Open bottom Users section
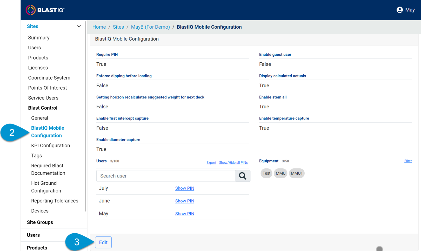The width and height of the screenshot is (421, 251). [x=33, y=235]
